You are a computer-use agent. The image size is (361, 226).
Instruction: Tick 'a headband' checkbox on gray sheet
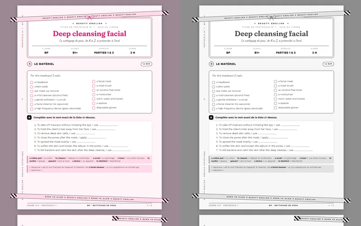click(213, 83)
